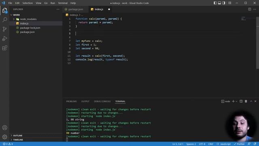Viewport: 259px width, 146px height.
Task: Open editor more actions ellipsis
Action: [x=255, y=9]
